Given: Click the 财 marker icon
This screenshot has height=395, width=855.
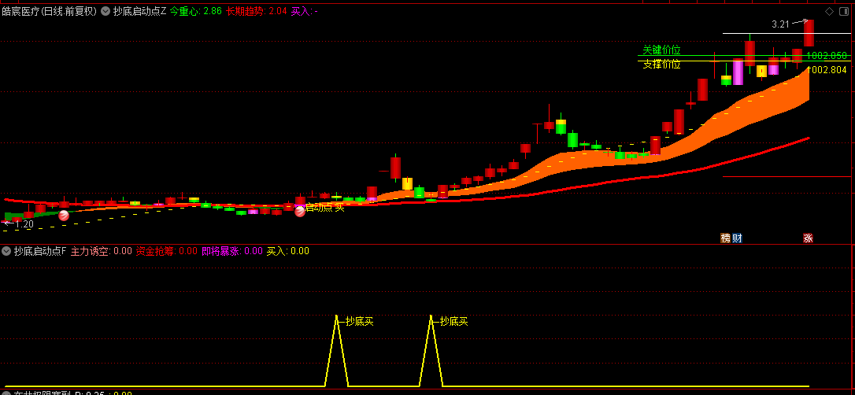Looking at the screenshot, I should click(737, 238).
